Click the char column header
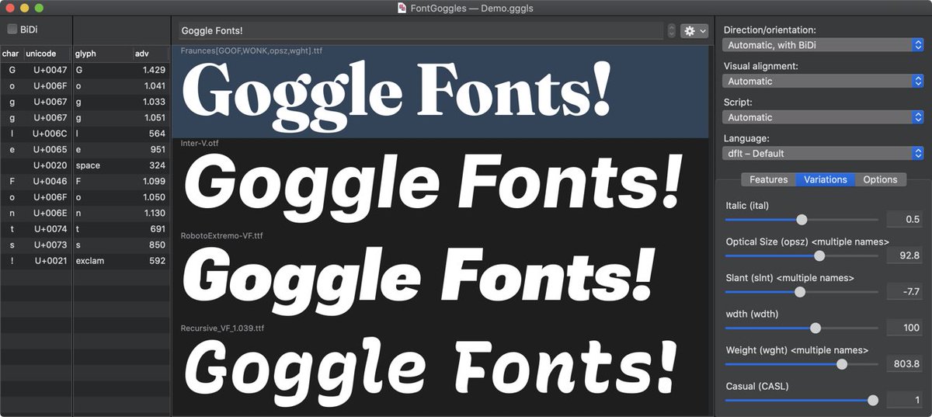The image size is (932, 417). pyautogui.click(x=12, y=54)
